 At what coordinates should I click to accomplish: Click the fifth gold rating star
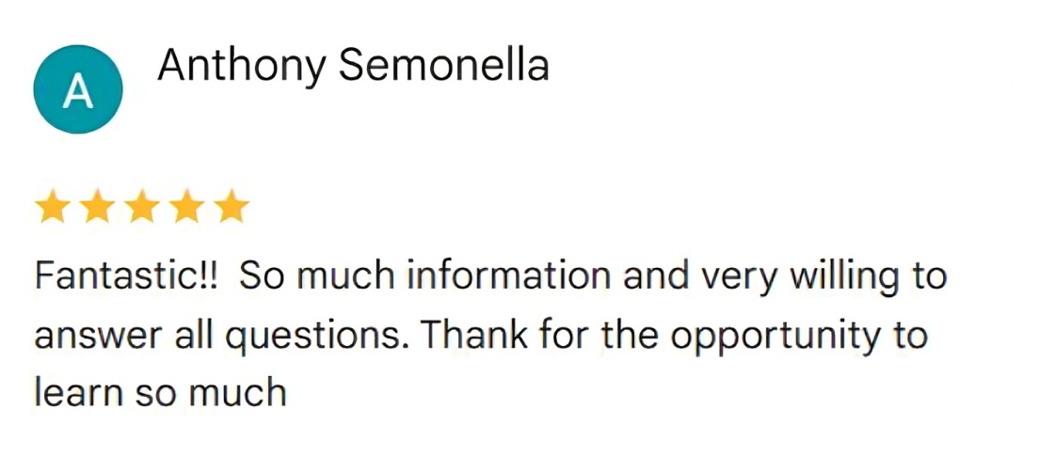(x=231, y=208)
